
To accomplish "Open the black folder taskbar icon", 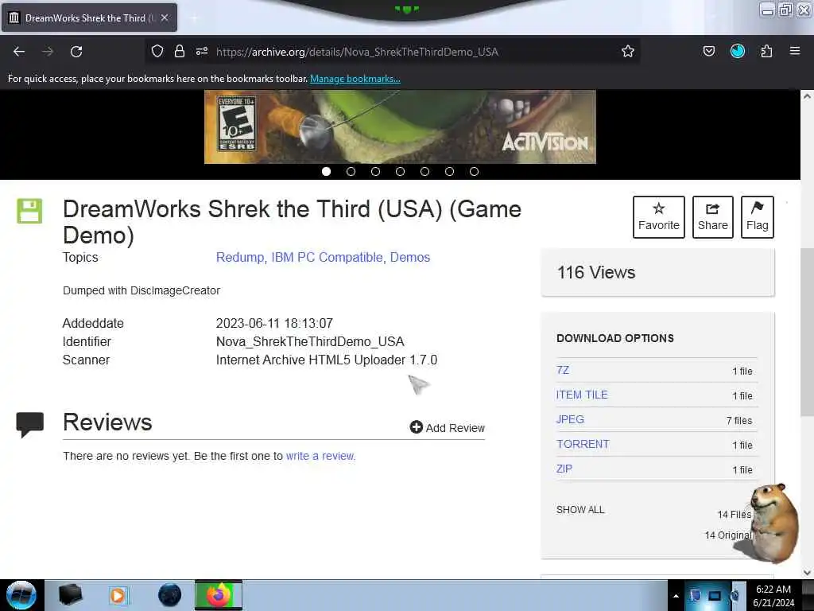I will (x=70, y=595).
